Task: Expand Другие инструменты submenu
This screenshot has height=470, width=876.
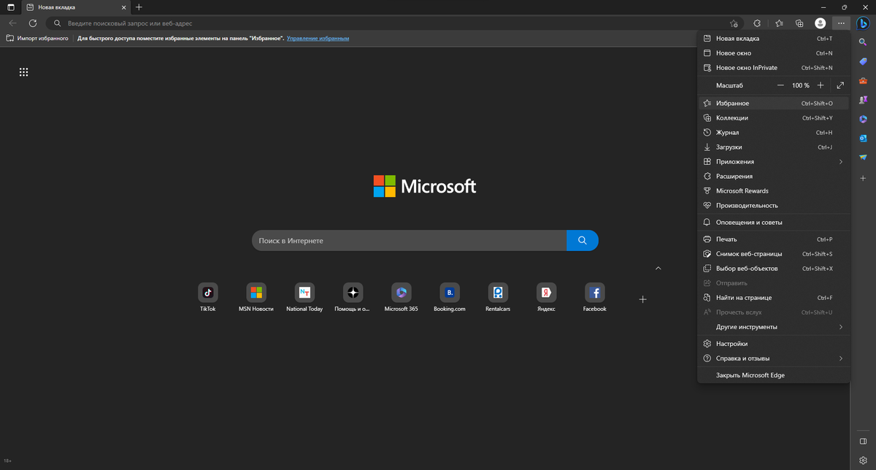Action: (x=774, y=327)
